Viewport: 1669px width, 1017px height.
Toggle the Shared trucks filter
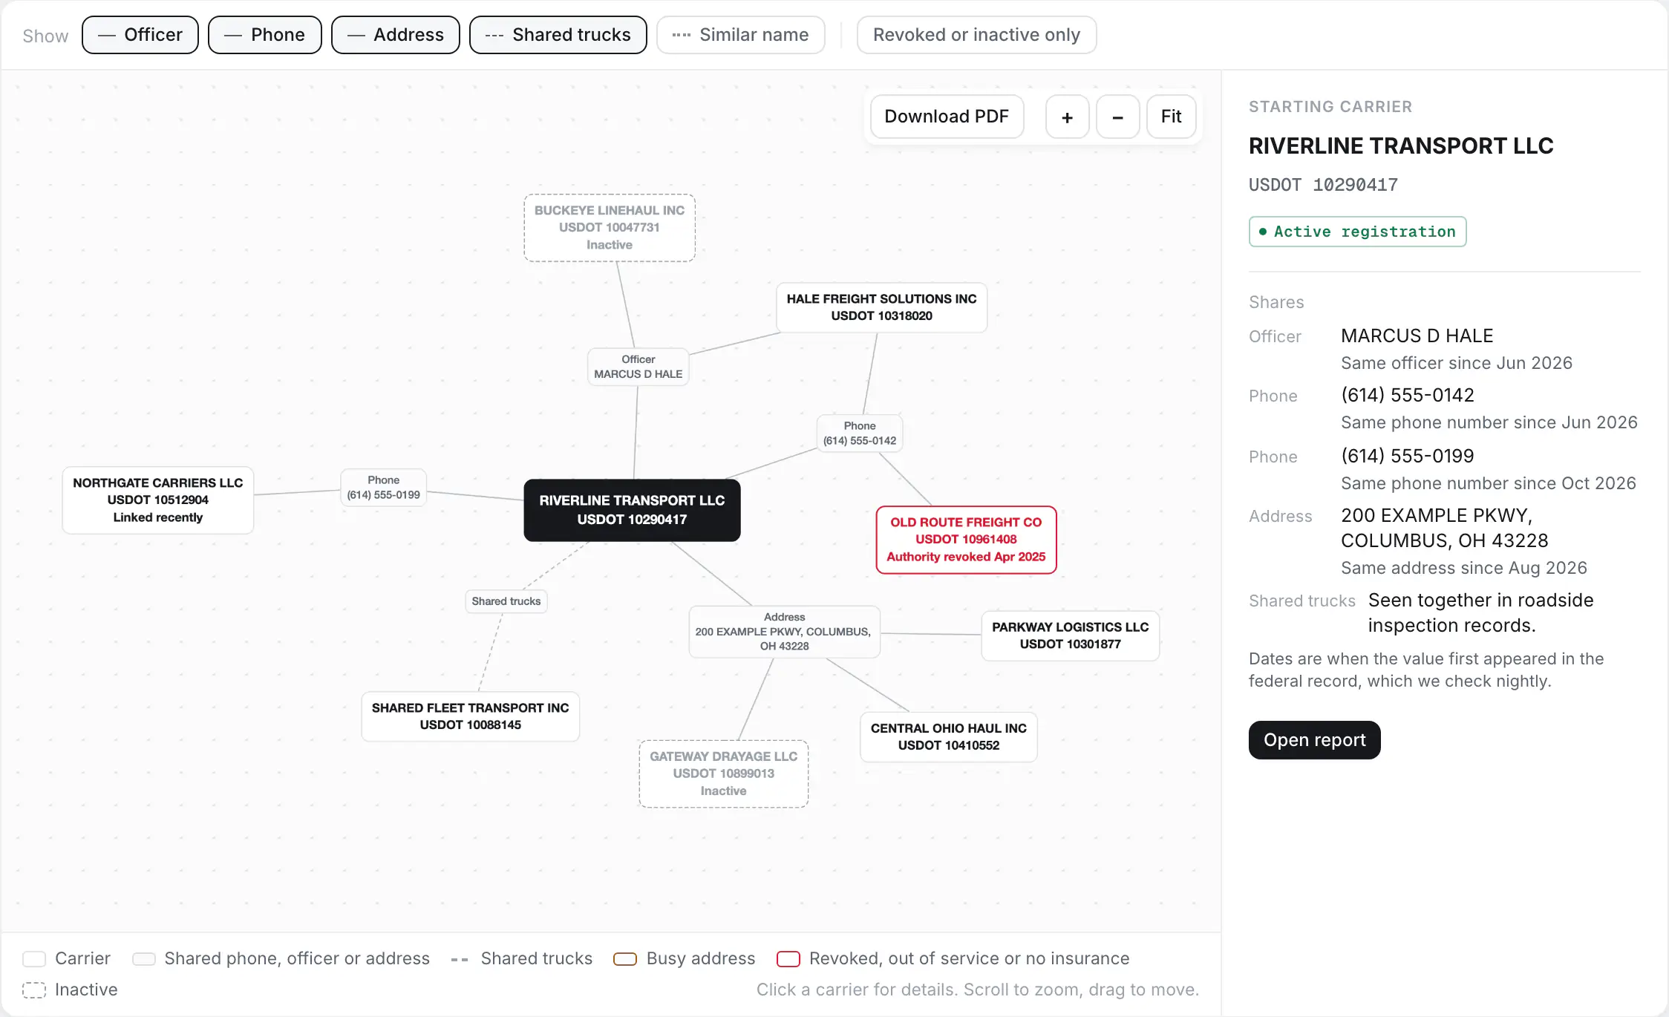(x=558, y=35)
